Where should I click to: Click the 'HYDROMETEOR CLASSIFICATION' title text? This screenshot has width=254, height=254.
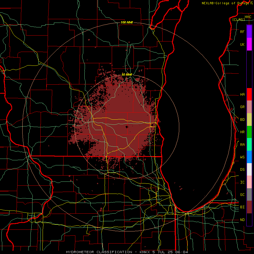[x=99, y=252]
